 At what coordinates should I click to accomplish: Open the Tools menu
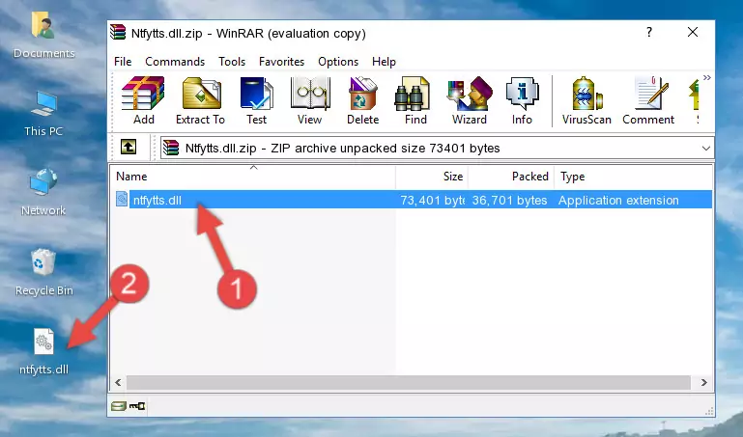[x=232, y=62]
